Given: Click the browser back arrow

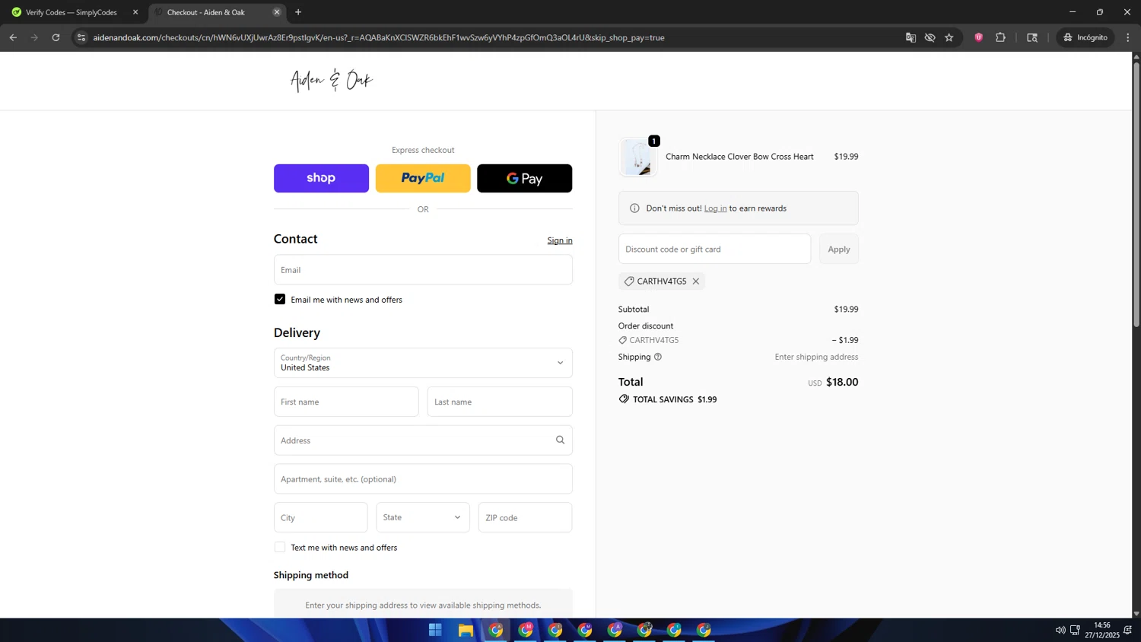Looking at the screenshot, I should pyautogui.click(x=13, y=37).
